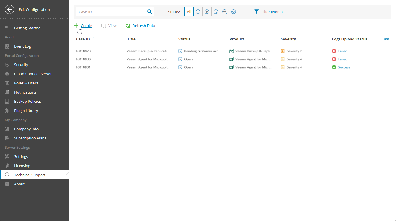This screenshot has height=221, width=396.
Task: Select the Technical Support menu item
Action: coord(34,175)
